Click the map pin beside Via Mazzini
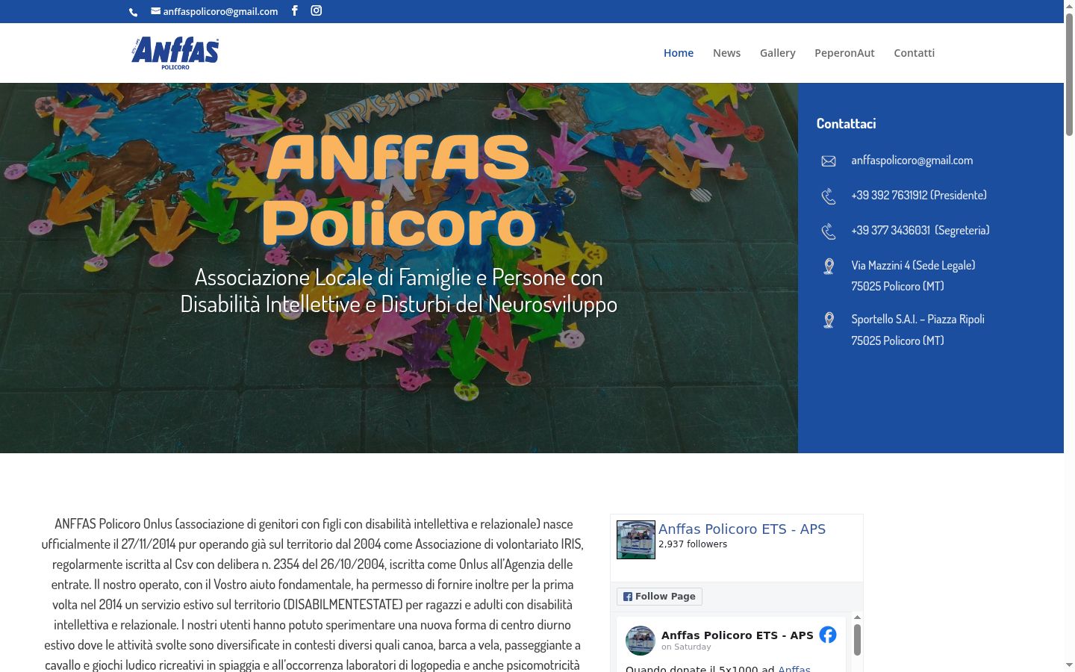Viewport: 1075px width, 672px height. pyautogui.click(x=829, y=267)
